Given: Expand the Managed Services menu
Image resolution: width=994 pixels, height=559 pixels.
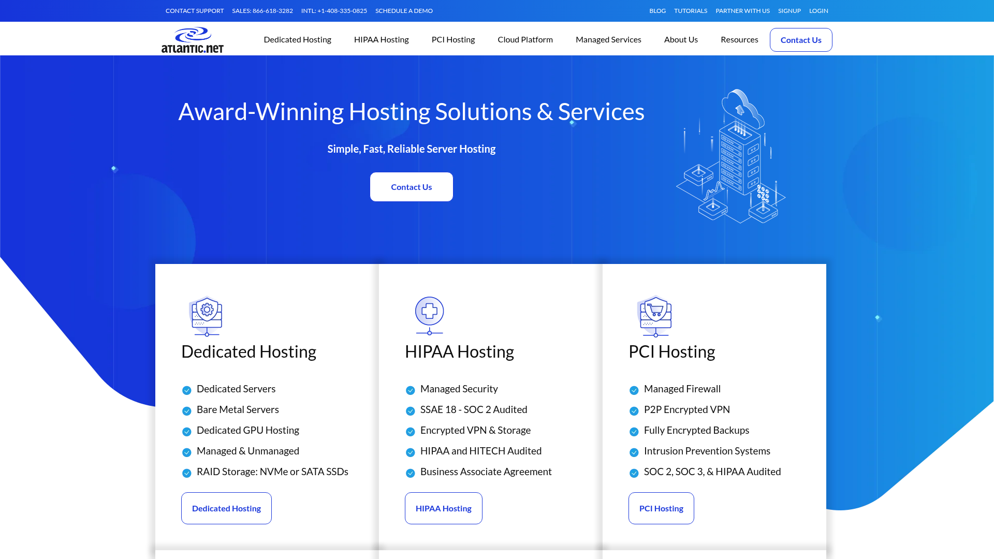Looking at the screenshot, I should pos(608,39).
